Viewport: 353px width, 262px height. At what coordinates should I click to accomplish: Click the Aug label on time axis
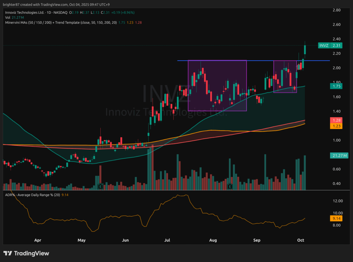tap(213, 240)
